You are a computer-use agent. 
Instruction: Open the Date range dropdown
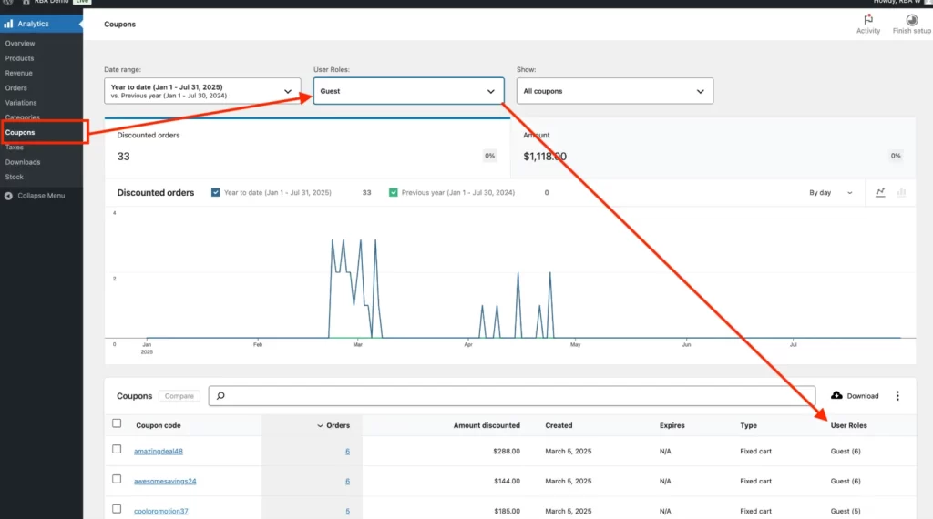202,91
